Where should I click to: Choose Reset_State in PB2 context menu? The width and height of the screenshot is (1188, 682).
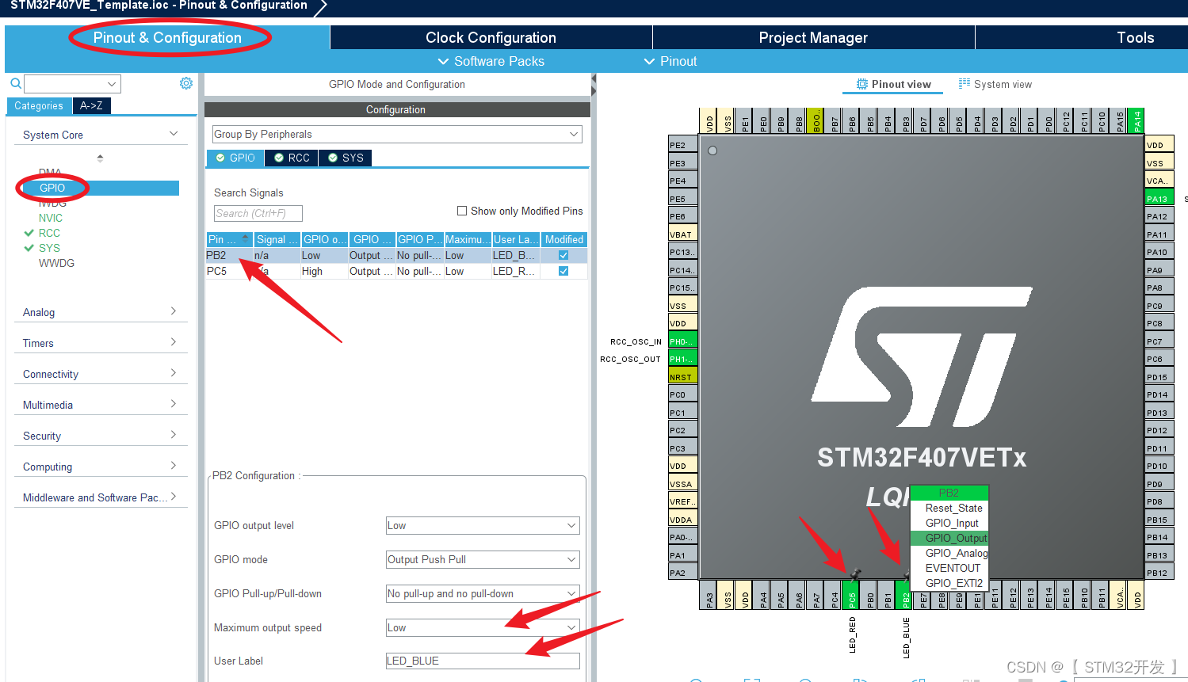pos(949,508)
